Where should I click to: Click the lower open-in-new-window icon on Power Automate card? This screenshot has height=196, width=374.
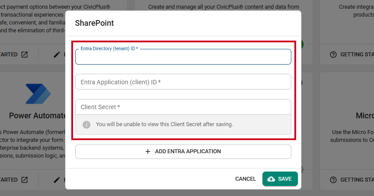pos(24,180)
